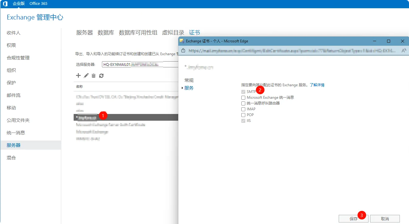This screenshot has width=409, height=224.
Task: Open the 了解详情 link
Action: pos(317,85)
